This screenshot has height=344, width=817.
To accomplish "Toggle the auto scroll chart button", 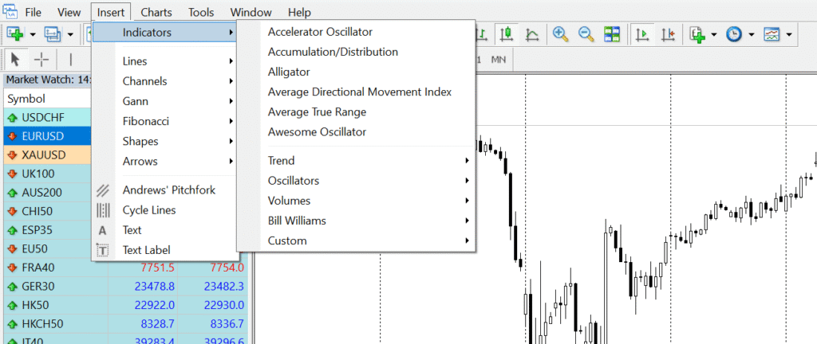I will click(x=642, y=34).
